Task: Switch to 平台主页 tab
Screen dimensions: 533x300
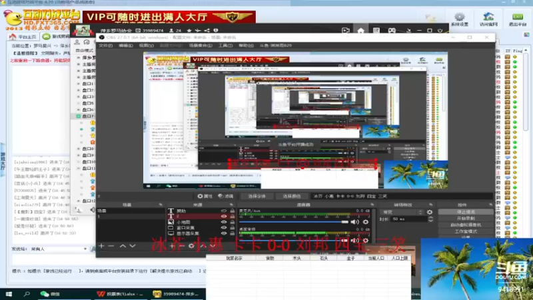Action: coord(23,37)
